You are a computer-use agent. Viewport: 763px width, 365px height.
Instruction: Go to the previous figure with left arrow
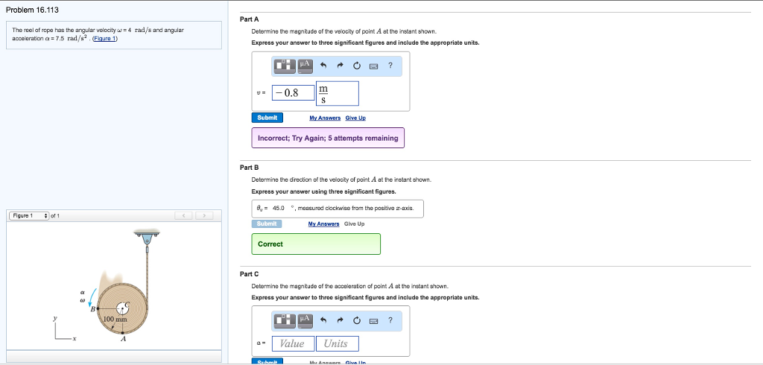[183, 216]
